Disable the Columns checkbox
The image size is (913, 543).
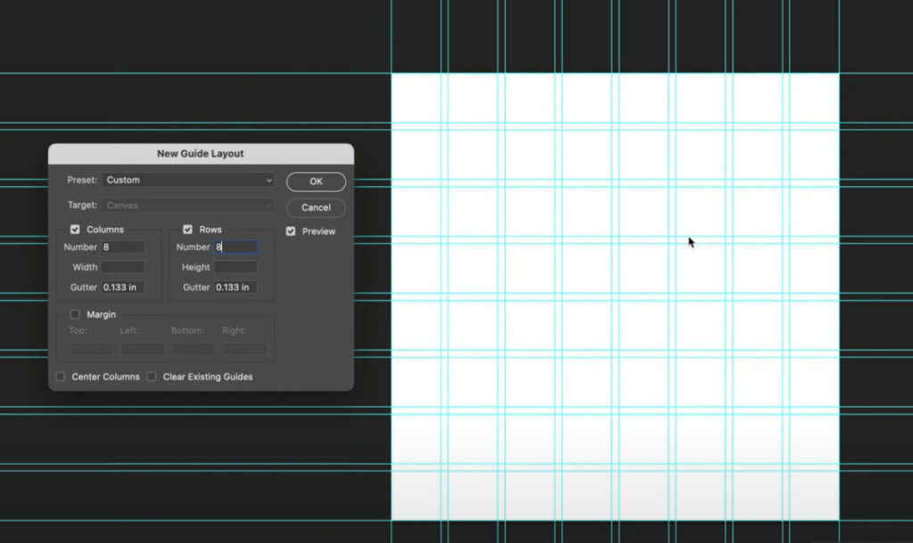76,229
